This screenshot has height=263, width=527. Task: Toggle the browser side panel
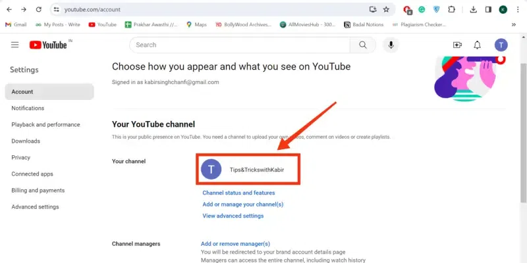488,9
